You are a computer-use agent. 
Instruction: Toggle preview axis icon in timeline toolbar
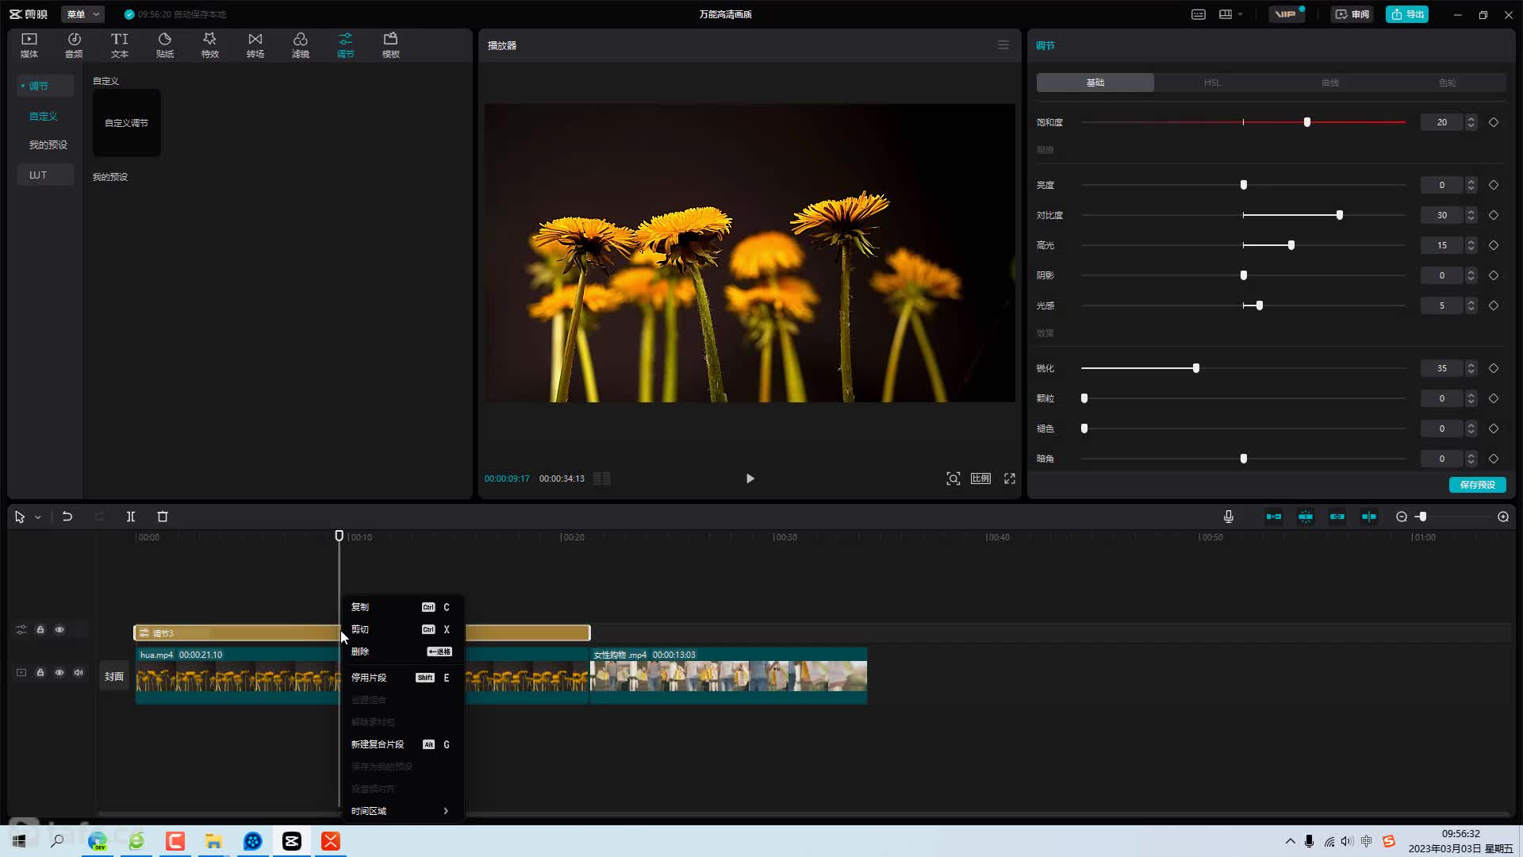point(1369,517)
